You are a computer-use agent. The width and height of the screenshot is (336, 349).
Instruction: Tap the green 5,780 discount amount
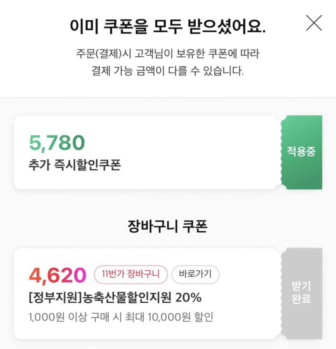[x=57, y=143]
